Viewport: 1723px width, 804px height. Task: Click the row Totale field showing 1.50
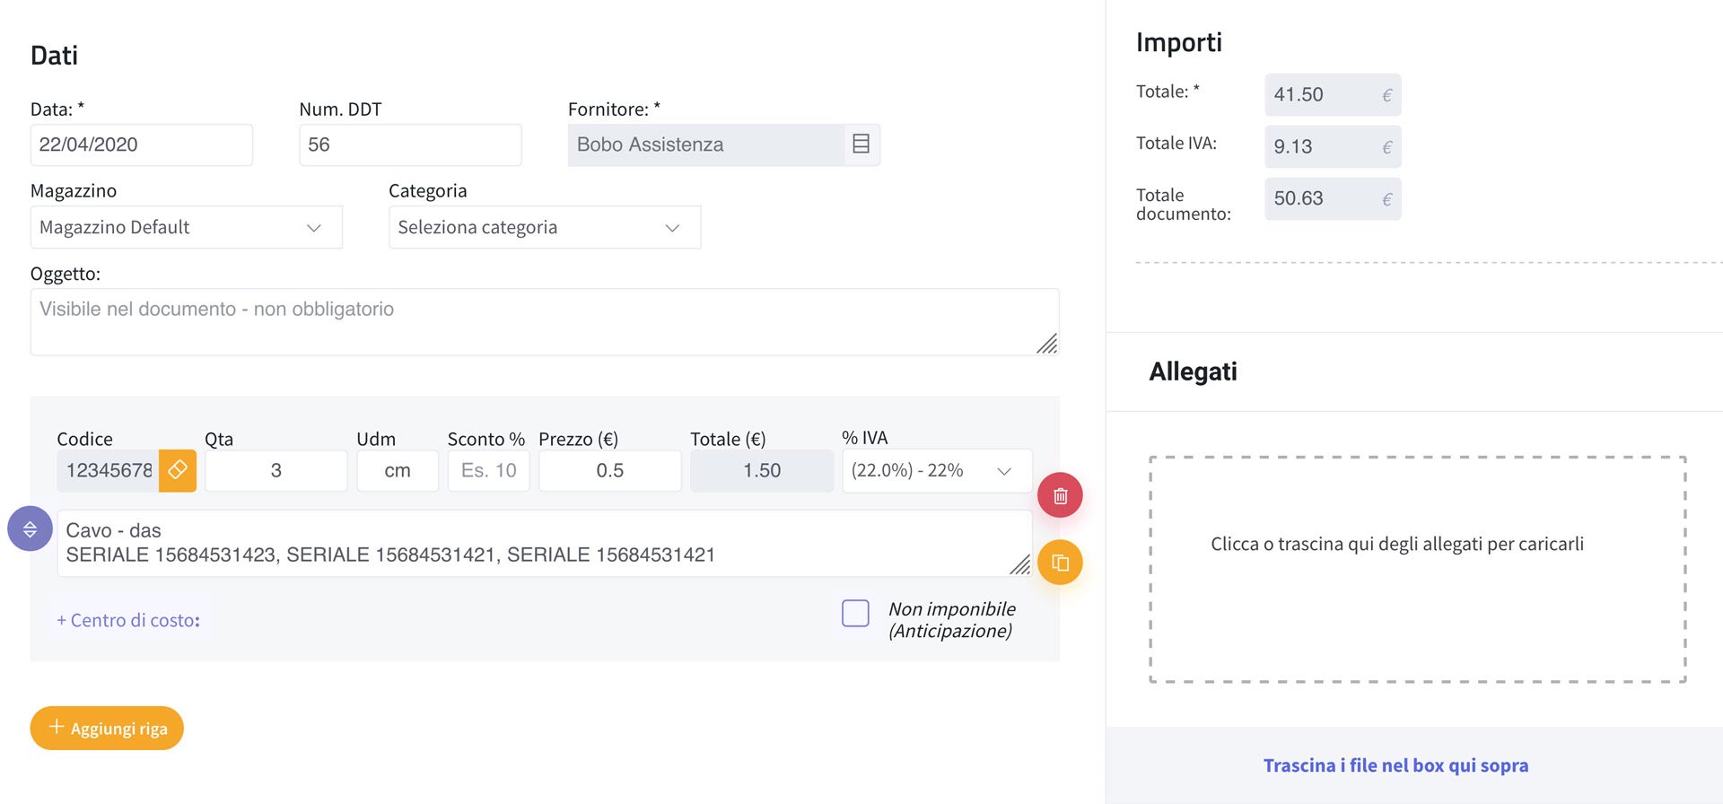click(762, 470)
